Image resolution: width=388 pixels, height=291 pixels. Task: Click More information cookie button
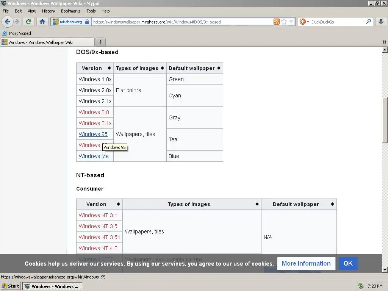(306, 264)
